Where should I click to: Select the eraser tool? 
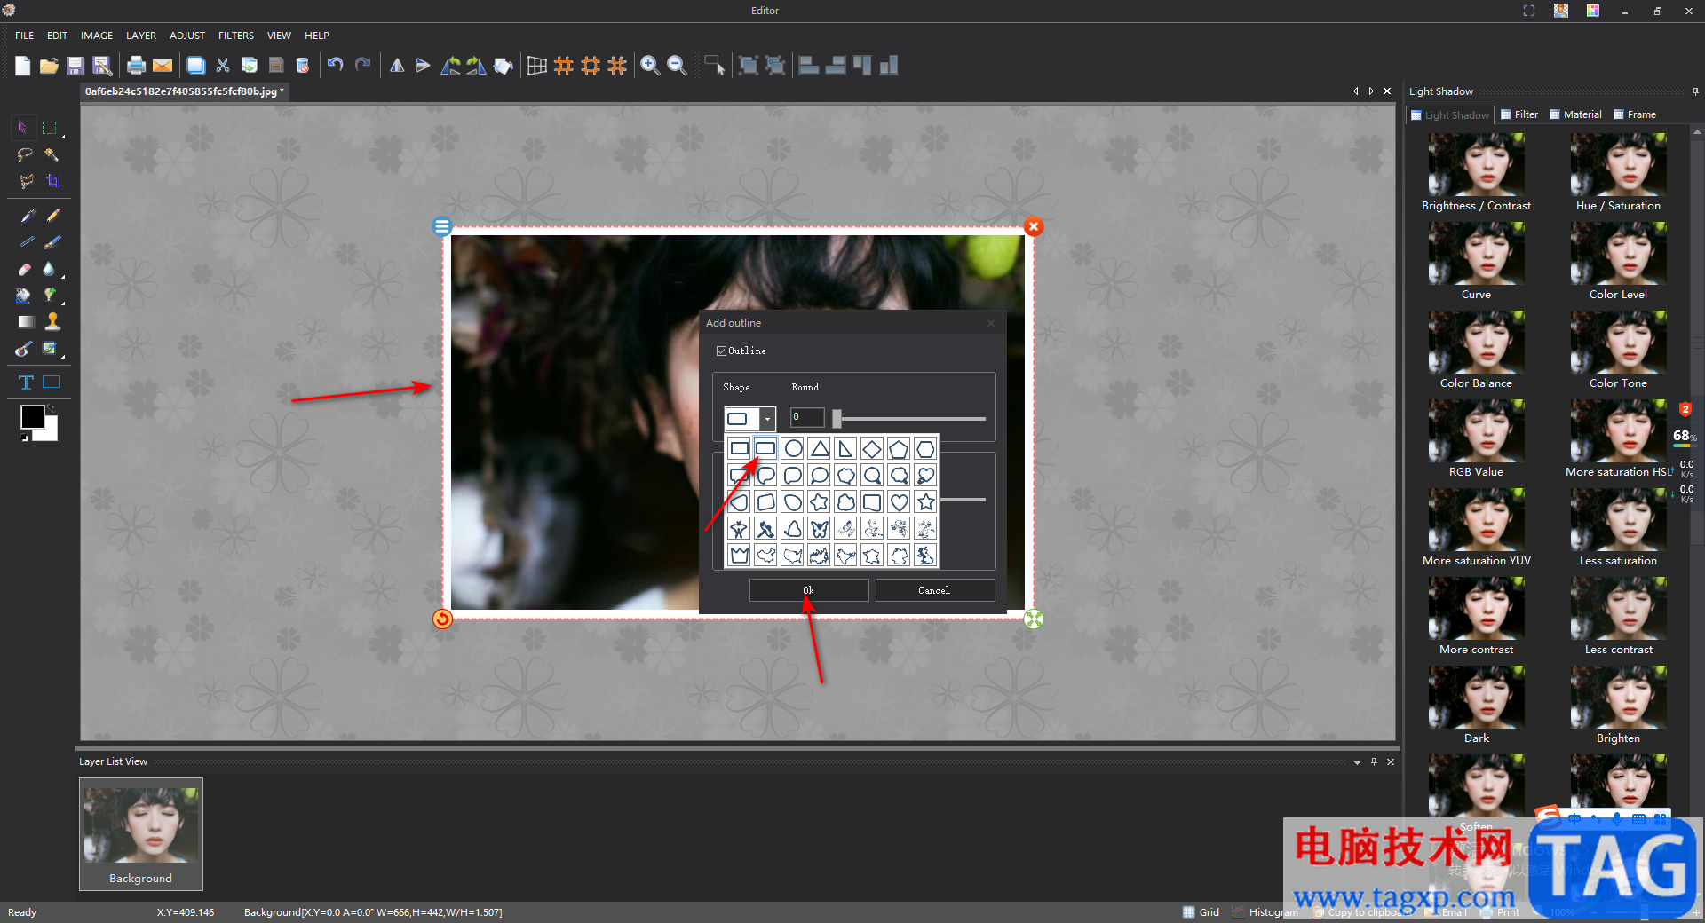(25, 269)
